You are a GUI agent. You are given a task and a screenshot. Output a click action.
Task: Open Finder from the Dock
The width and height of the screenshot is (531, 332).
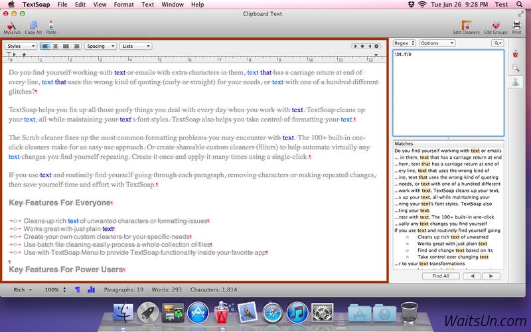pyautogui.click(x=123, y=312)
